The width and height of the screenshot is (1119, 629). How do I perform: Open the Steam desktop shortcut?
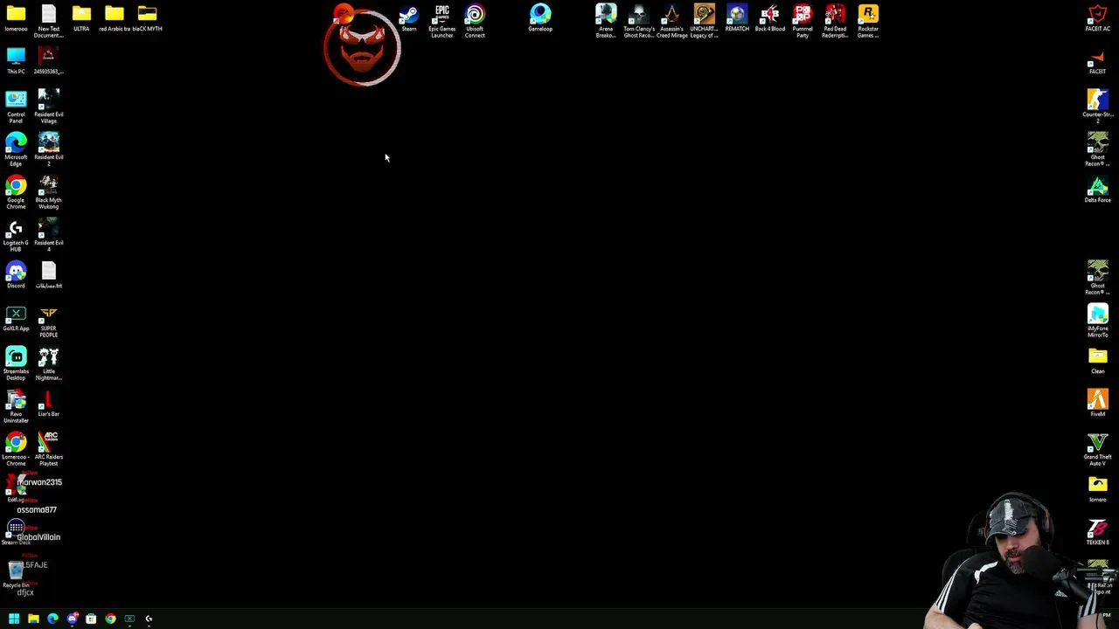click(408, 18)
